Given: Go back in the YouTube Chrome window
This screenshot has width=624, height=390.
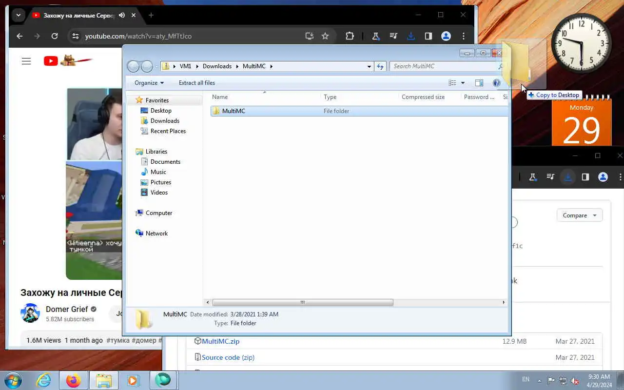Looking at the screenshot, I should [x=19, y=36].
